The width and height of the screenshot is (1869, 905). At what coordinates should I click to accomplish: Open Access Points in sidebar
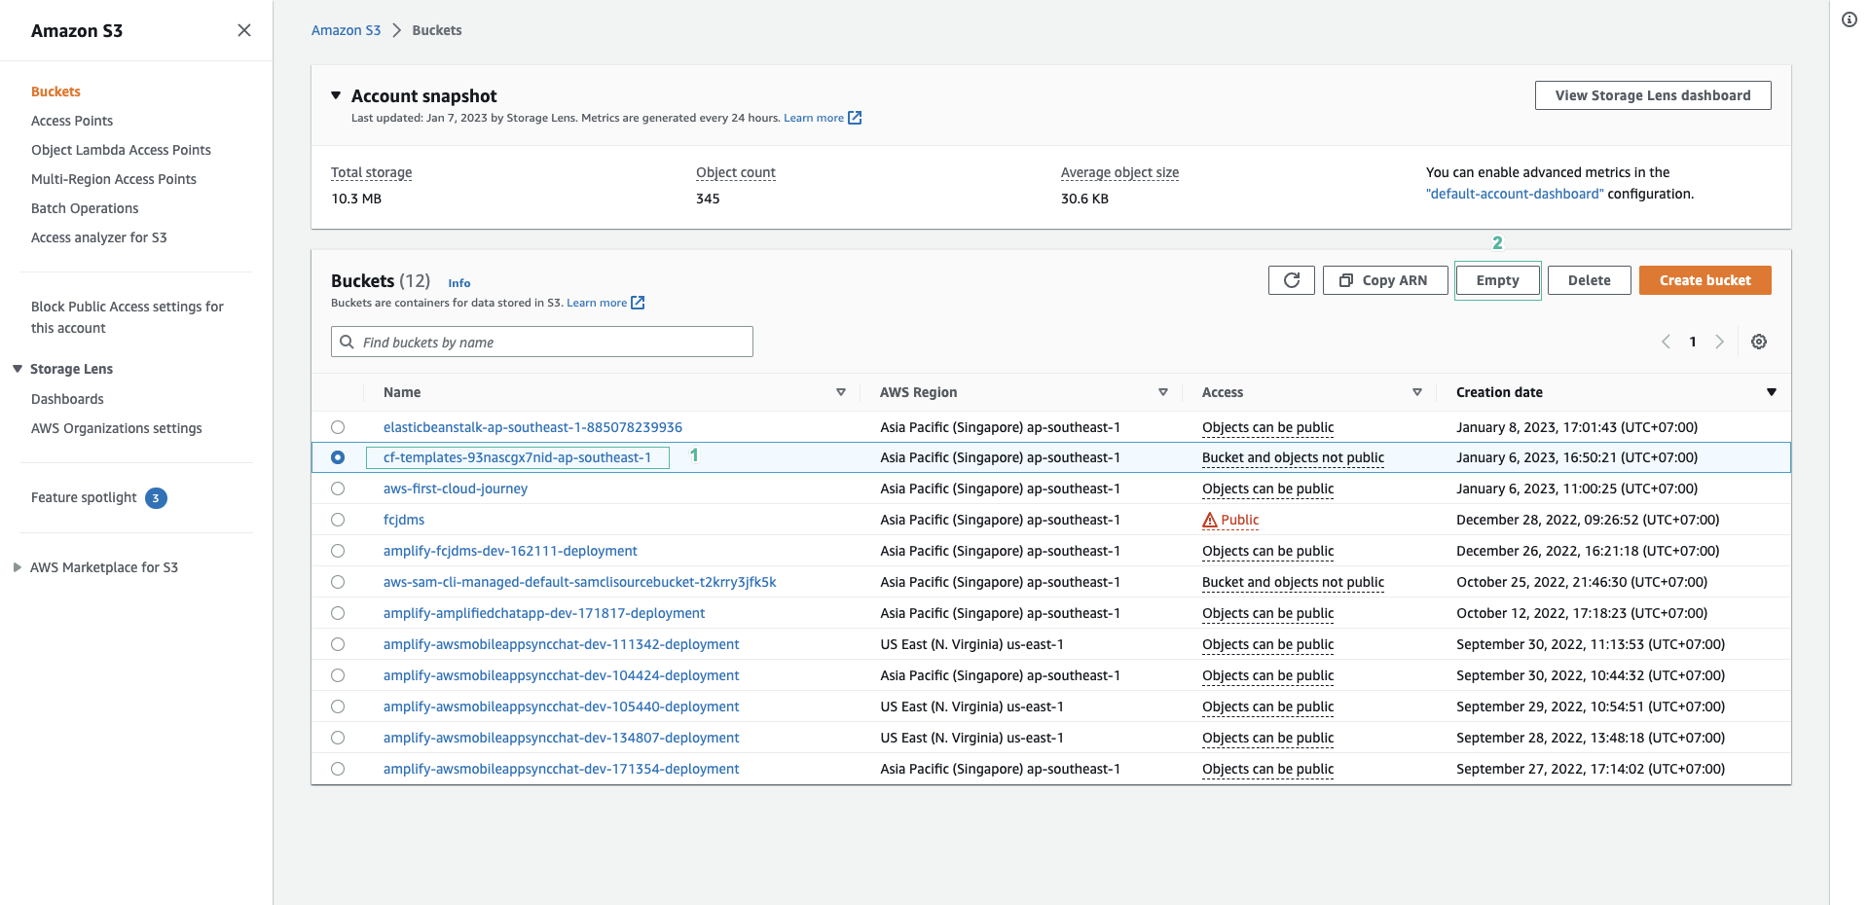pos(72,121)
